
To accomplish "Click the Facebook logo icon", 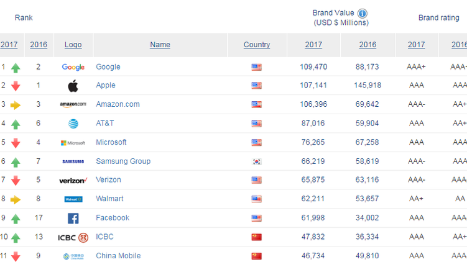I will (73, 218).
